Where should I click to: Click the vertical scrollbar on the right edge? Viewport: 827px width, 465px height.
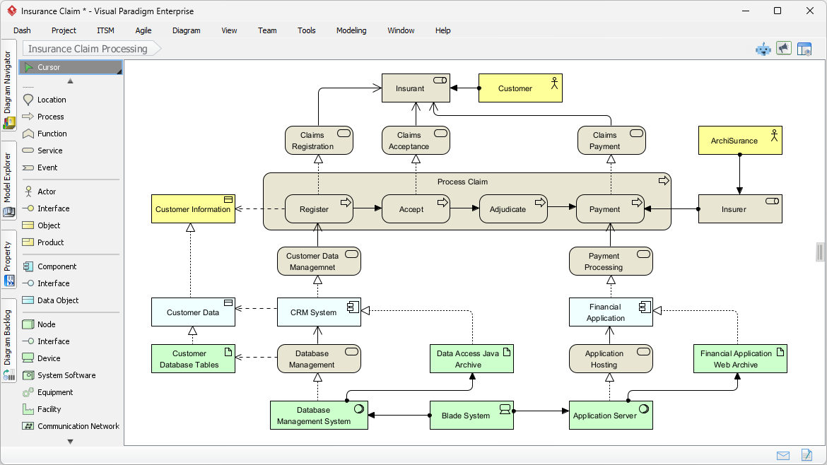click(820, 252)
